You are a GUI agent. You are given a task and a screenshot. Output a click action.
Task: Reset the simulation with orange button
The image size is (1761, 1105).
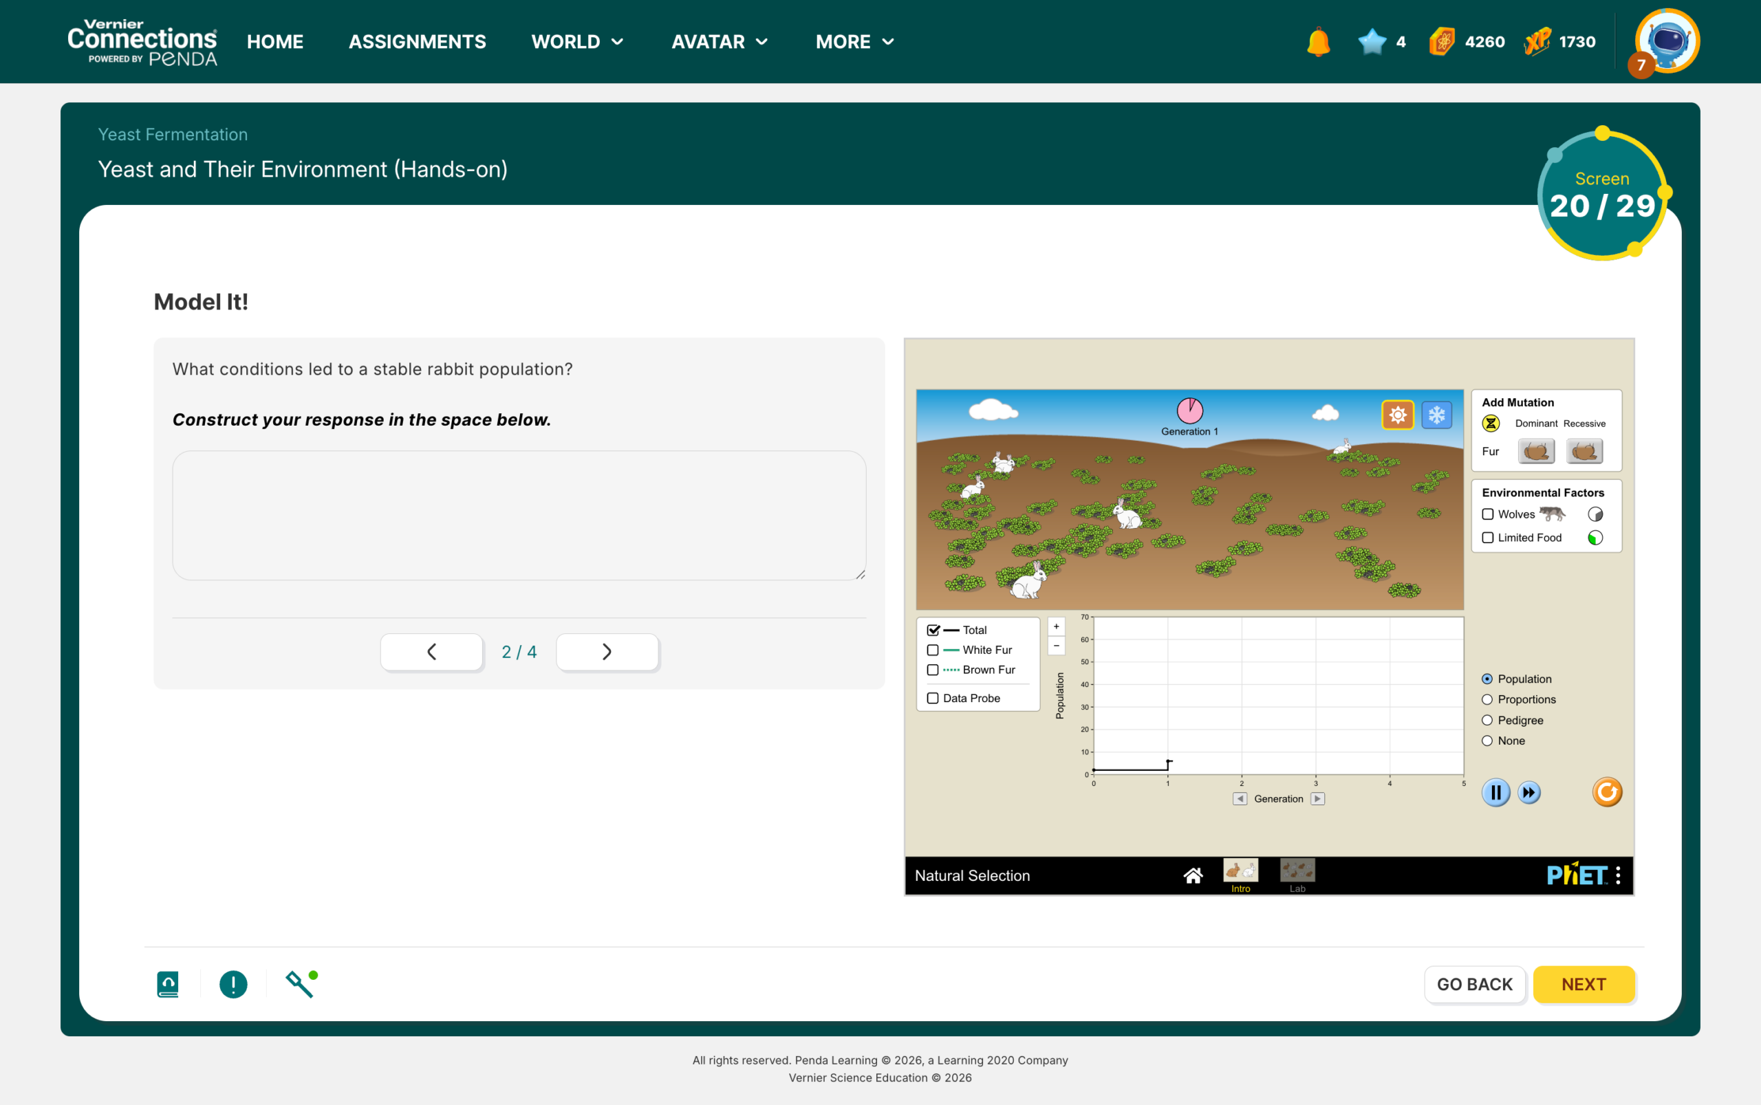(1606, 792)
